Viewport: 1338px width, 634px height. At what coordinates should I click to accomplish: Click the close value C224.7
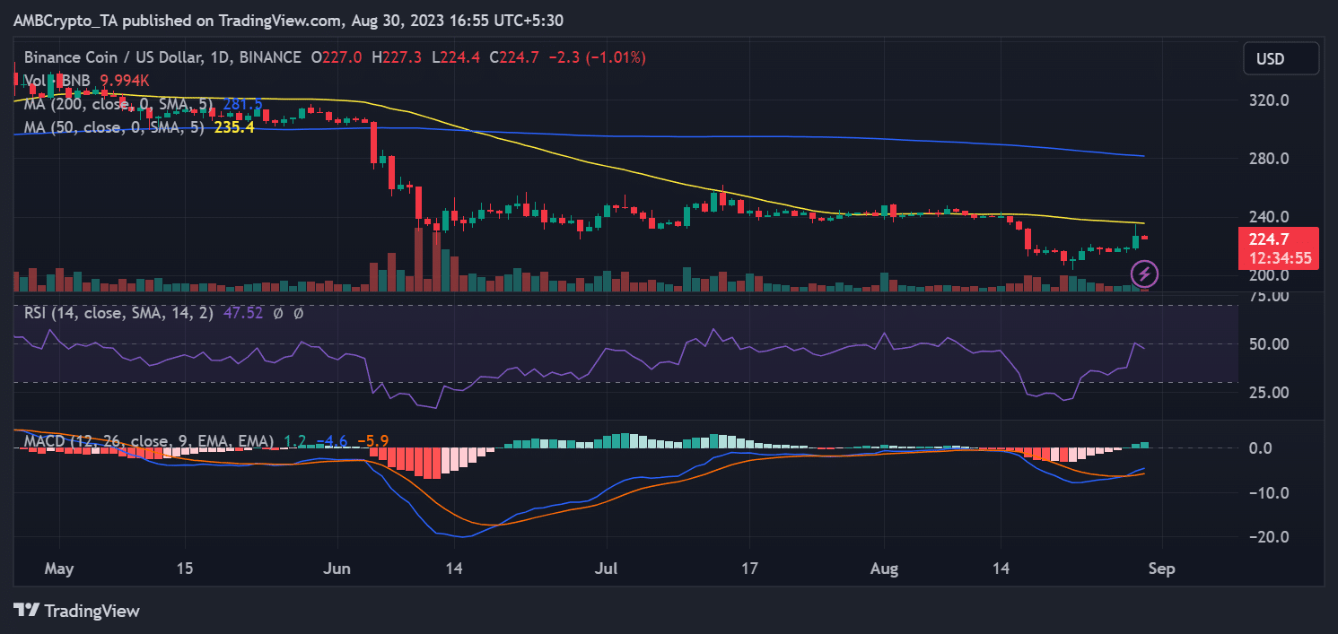point(514,57)
